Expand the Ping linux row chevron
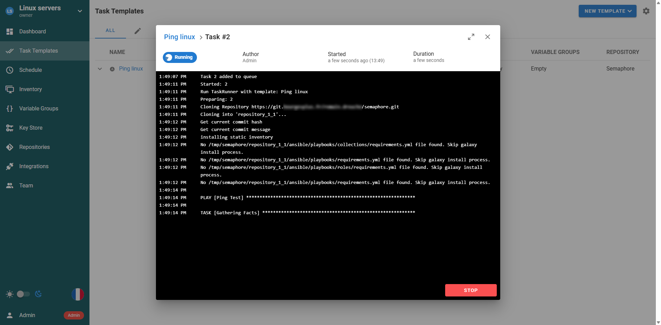 100,69
